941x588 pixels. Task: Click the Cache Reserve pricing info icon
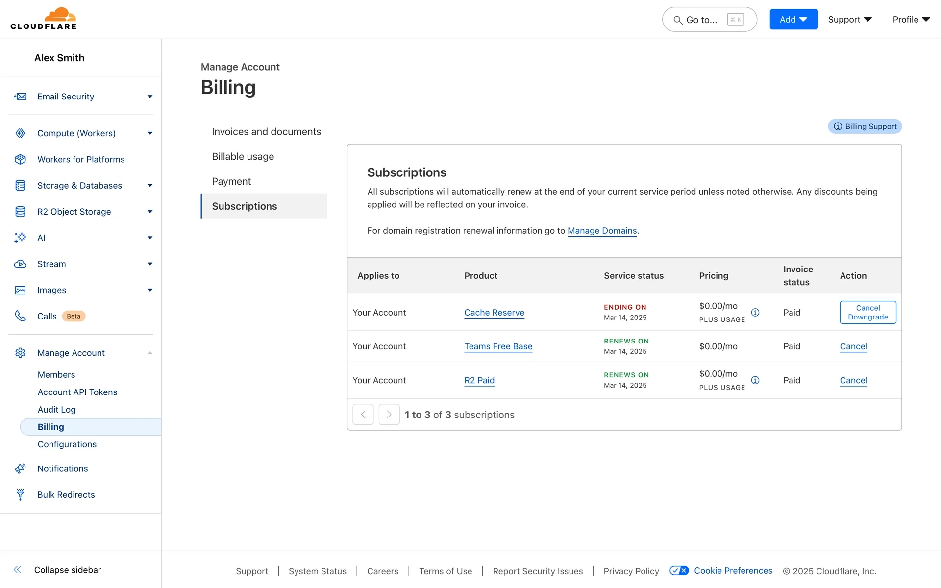point(755,312)
